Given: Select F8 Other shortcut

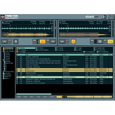Looking at the screenshot, I should [x=78, y=50].
